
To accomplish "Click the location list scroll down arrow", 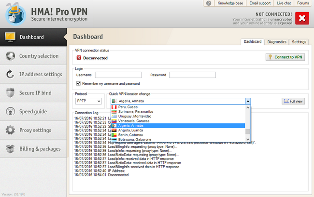I will (x=248, y=139).
